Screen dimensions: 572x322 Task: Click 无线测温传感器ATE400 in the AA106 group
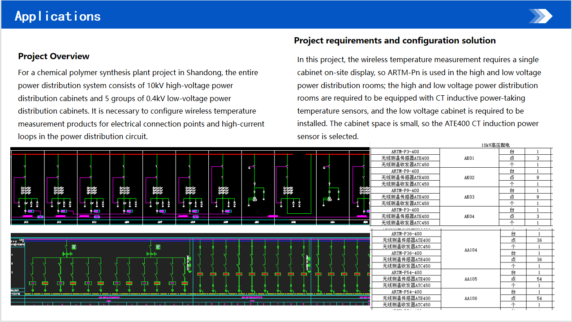pyautogui.click(x=406, y=298)
